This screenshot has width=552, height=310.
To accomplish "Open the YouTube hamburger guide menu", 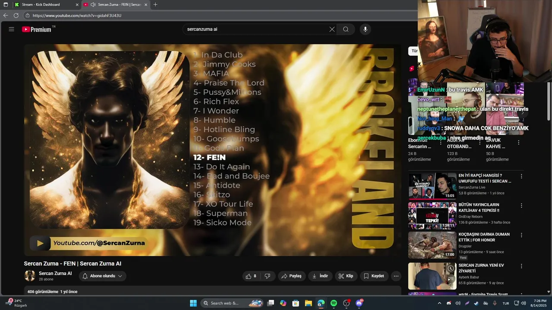I will click(x=12, y=29).
